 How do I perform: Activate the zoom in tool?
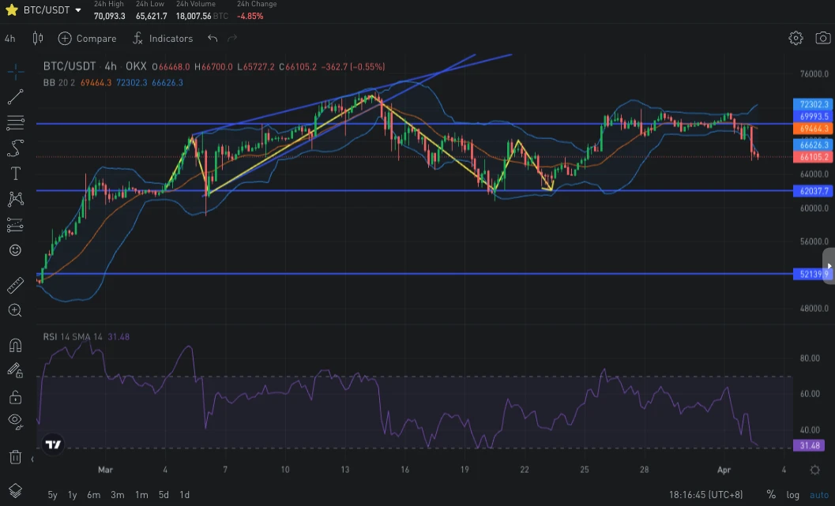point(15,310)
